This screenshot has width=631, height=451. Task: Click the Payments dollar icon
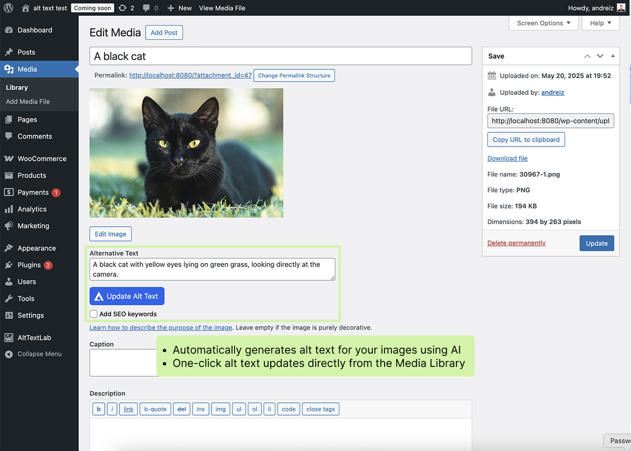tap(9, 192)
